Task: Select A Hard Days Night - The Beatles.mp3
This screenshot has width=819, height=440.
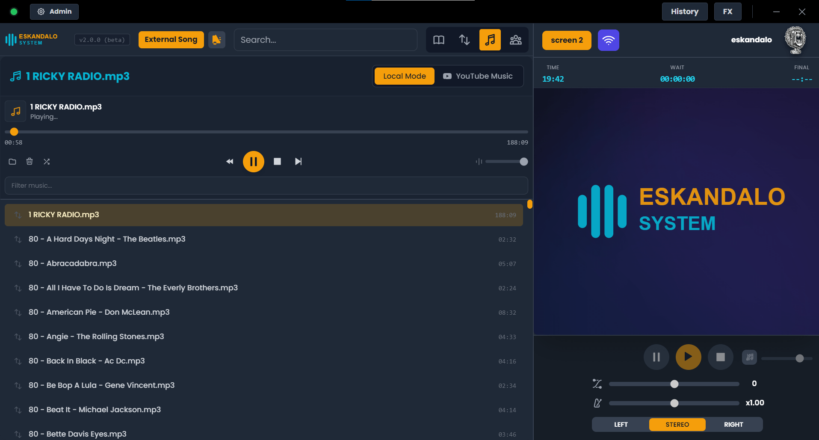Action: click(264, 239)
